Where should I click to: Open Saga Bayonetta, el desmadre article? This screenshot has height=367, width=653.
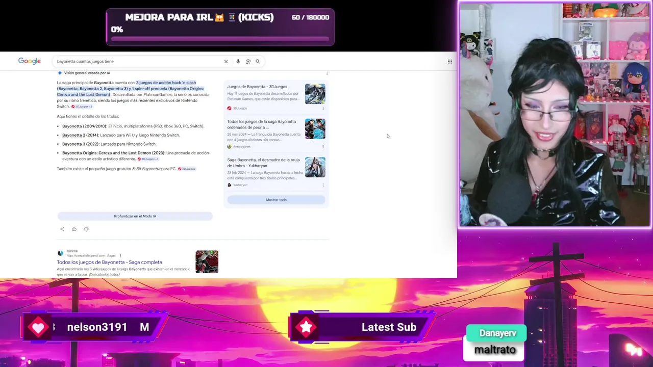click(264, 163)
